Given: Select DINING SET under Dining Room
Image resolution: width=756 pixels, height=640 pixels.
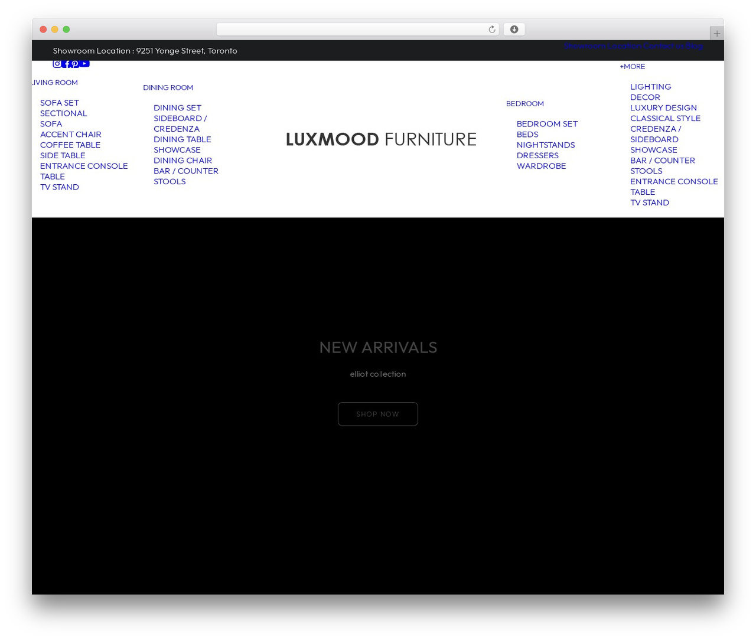Looking at the screenshot, I should (x=177, y=108).
